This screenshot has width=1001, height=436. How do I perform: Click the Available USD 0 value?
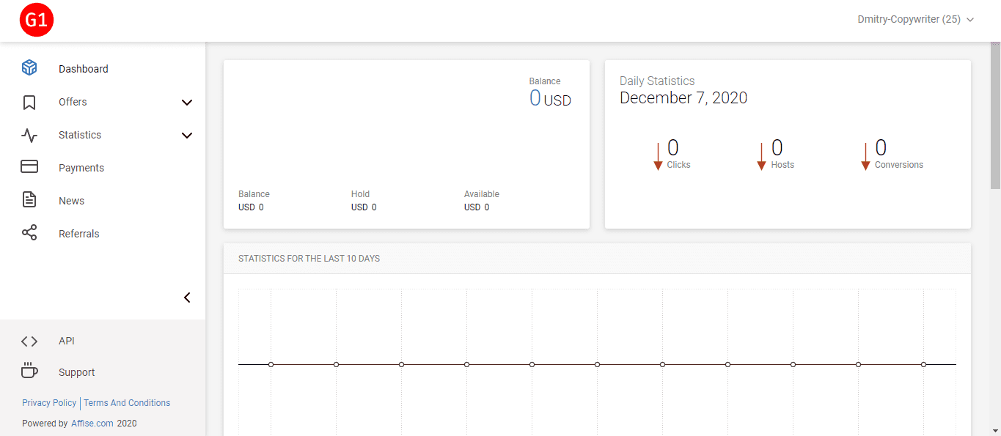tap(477, 207)
